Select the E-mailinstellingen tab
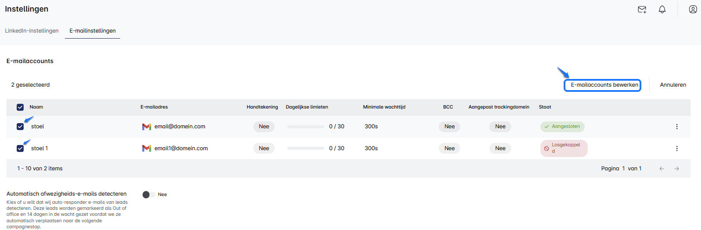The height and width of the screenshot is (230, 701). tap(92, 31)
